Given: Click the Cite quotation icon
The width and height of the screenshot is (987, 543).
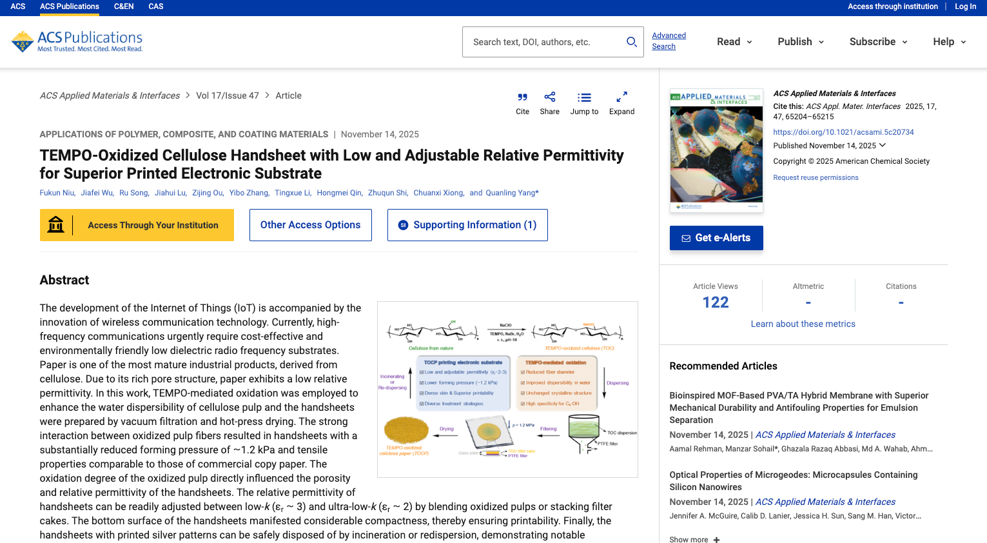Looking at the screenshot, I should tap(522, 97).
